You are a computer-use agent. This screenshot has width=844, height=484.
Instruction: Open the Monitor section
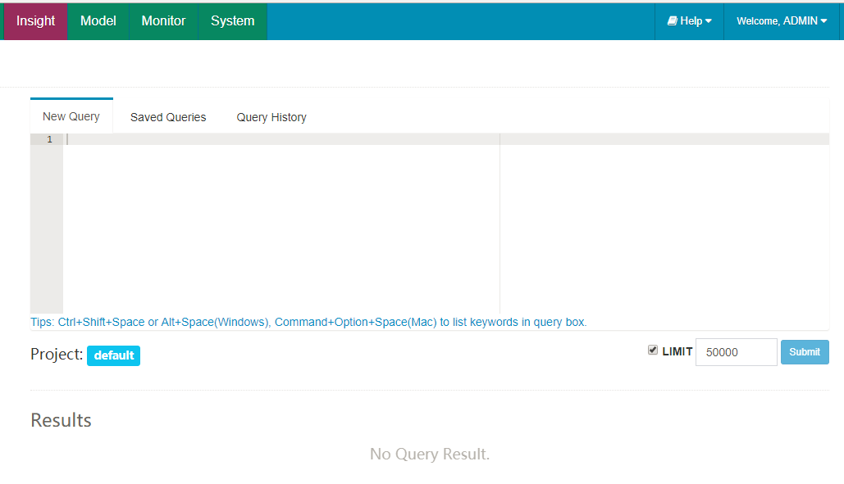point(163,21)
